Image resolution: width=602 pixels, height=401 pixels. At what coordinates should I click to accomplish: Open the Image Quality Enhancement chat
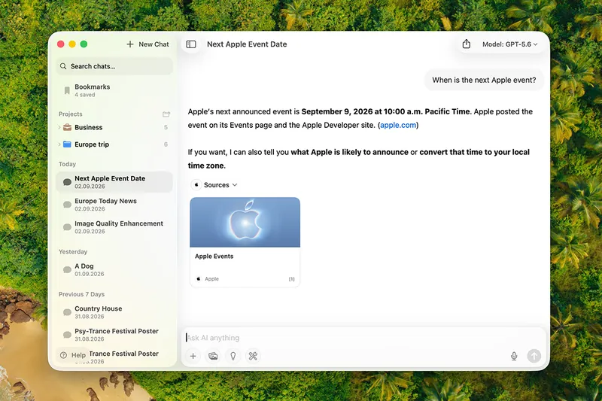[114, 227]
